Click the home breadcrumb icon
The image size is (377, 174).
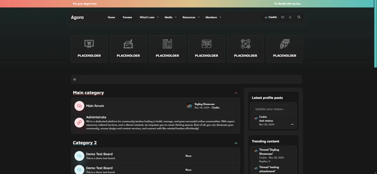click(75, 79)
